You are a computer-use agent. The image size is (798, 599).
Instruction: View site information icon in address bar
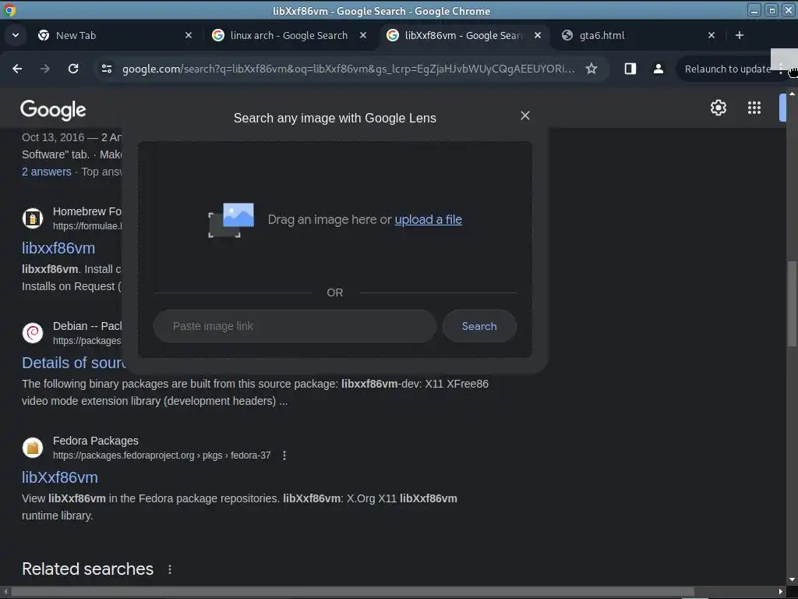pos(106,69)
